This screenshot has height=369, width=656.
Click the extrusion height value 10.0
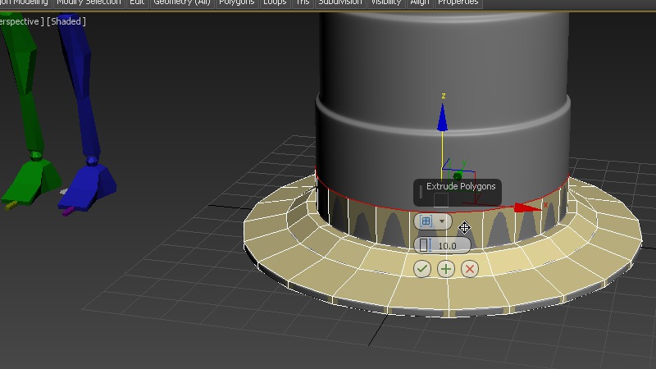click(x=448, y=246)
